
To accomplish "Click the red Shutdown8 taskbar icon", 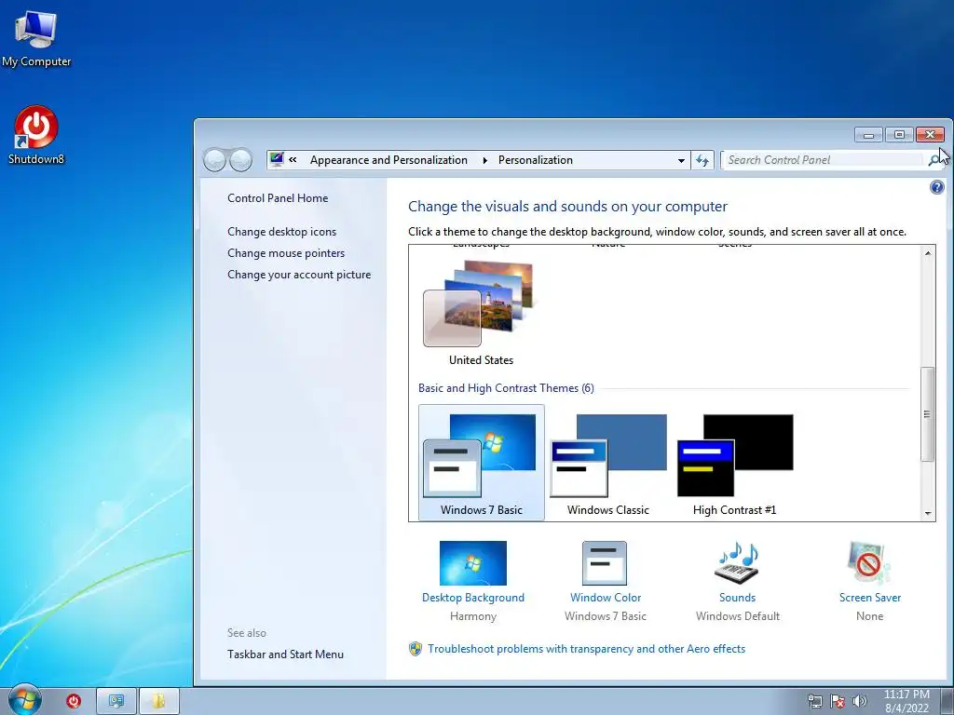I will (x=74, y=701).
